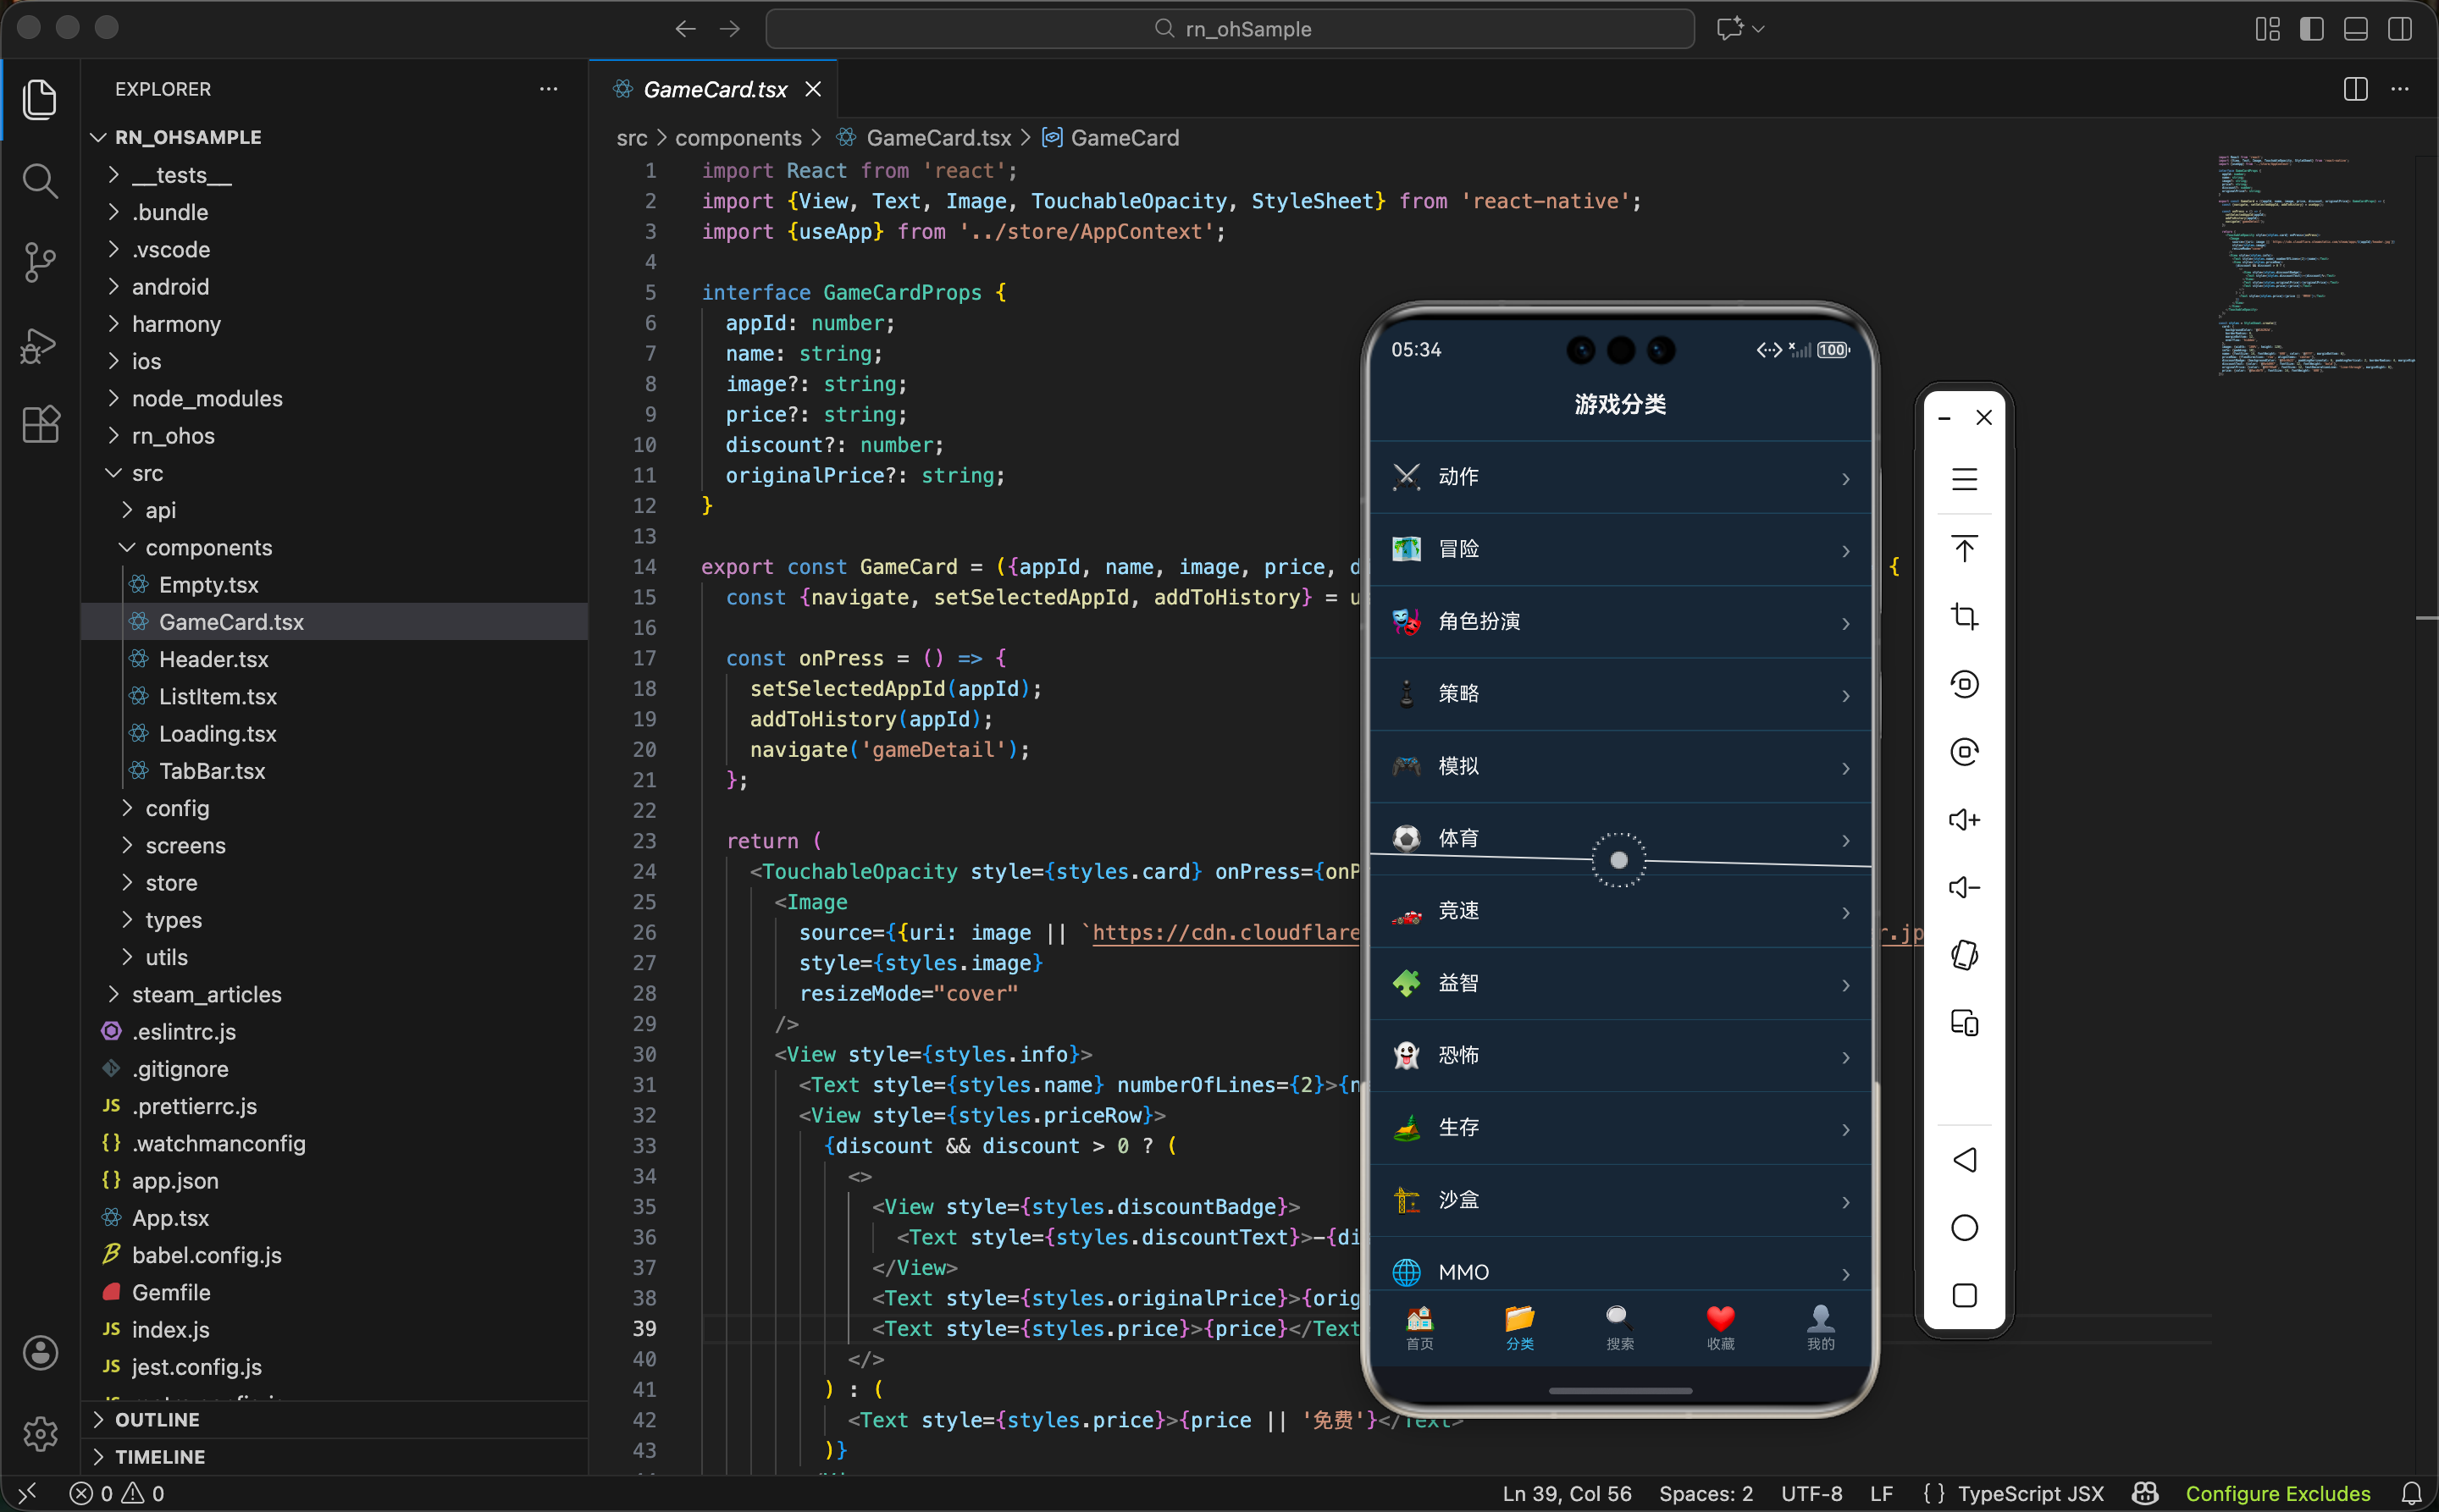
Task: Open the Extensions view
Action: (x=40, y=425)
